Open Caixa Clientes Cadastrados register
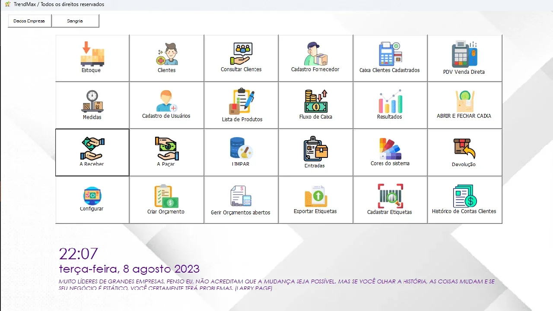 390,58
